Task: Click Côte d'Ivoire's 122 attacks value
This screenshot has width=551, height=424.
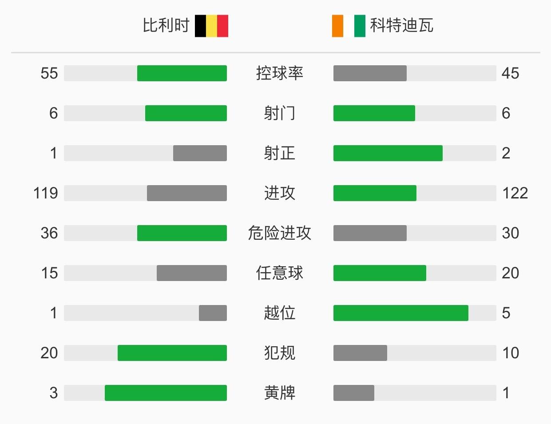Action: 515,193
